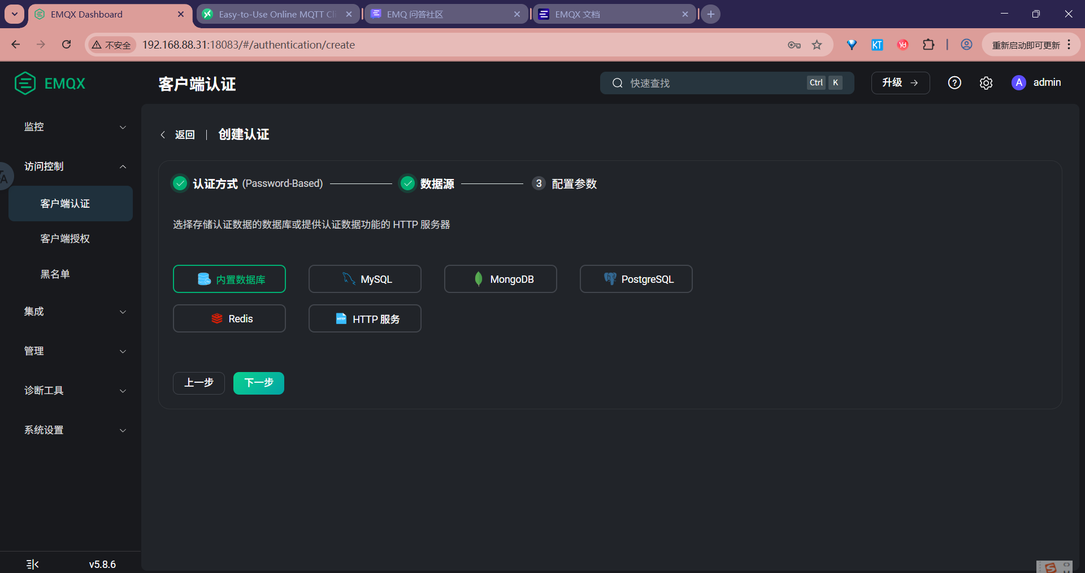This screenshot has height=573, width=1085.
Task: Select 内置数据库 data source
Action: coord(229,279)
